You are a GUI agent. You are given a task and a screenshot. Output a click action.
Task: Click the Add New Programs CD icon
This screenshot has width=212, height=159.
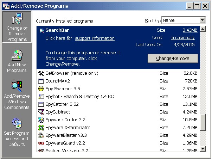pyautogui.click(x=17, y=55)
